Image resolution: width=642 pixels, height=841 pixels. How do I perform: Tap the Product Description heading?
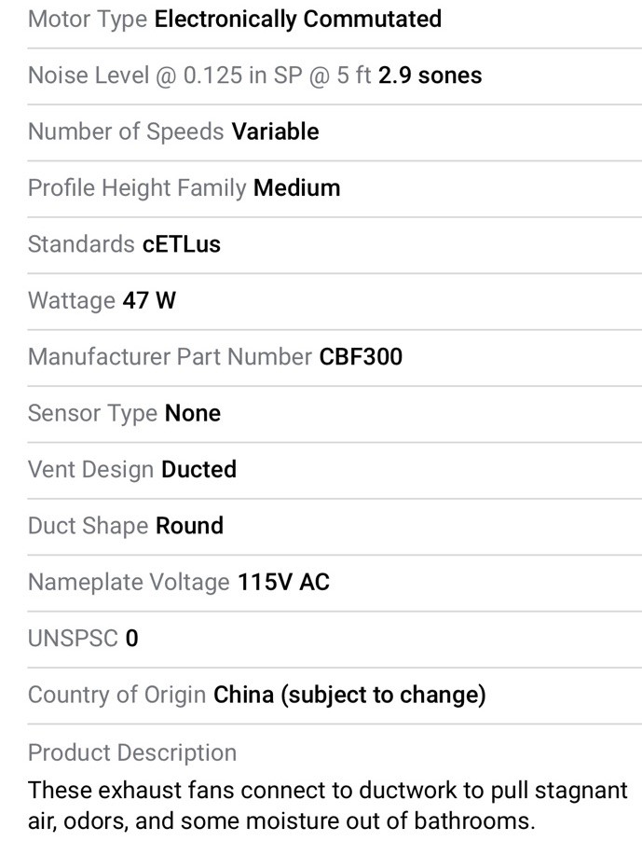[x=132, y=752]
